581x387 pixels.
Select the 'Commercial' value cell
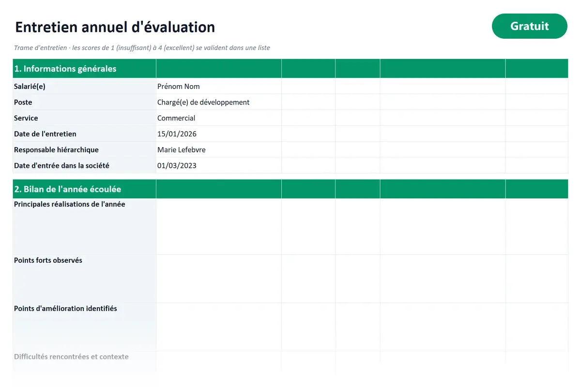(x=219, y=118)
